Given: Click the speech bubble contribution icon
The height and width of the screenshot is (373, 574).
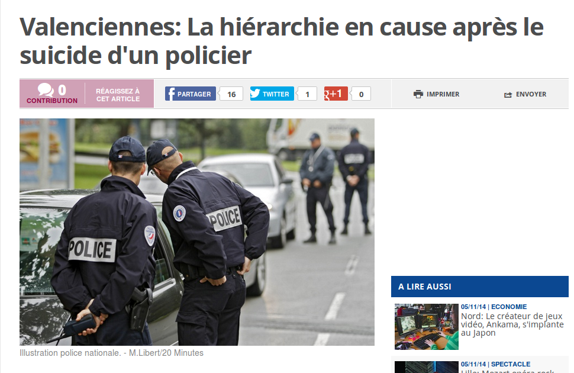Looking at the screenshot, I should tap(46, 90).
